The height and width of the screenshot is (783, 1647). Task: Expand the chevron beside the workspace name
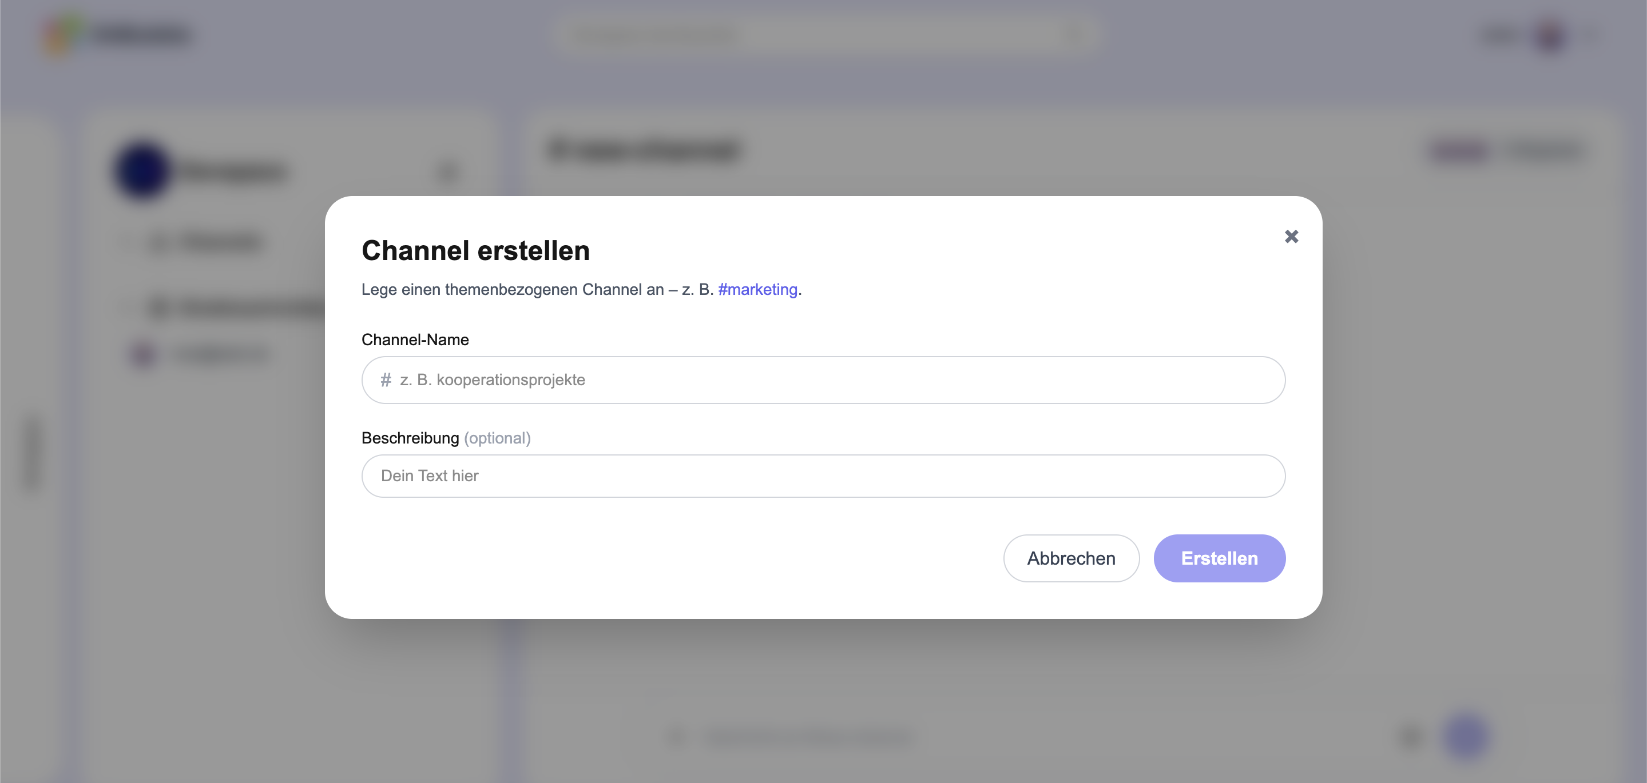(x=448, y=171)
